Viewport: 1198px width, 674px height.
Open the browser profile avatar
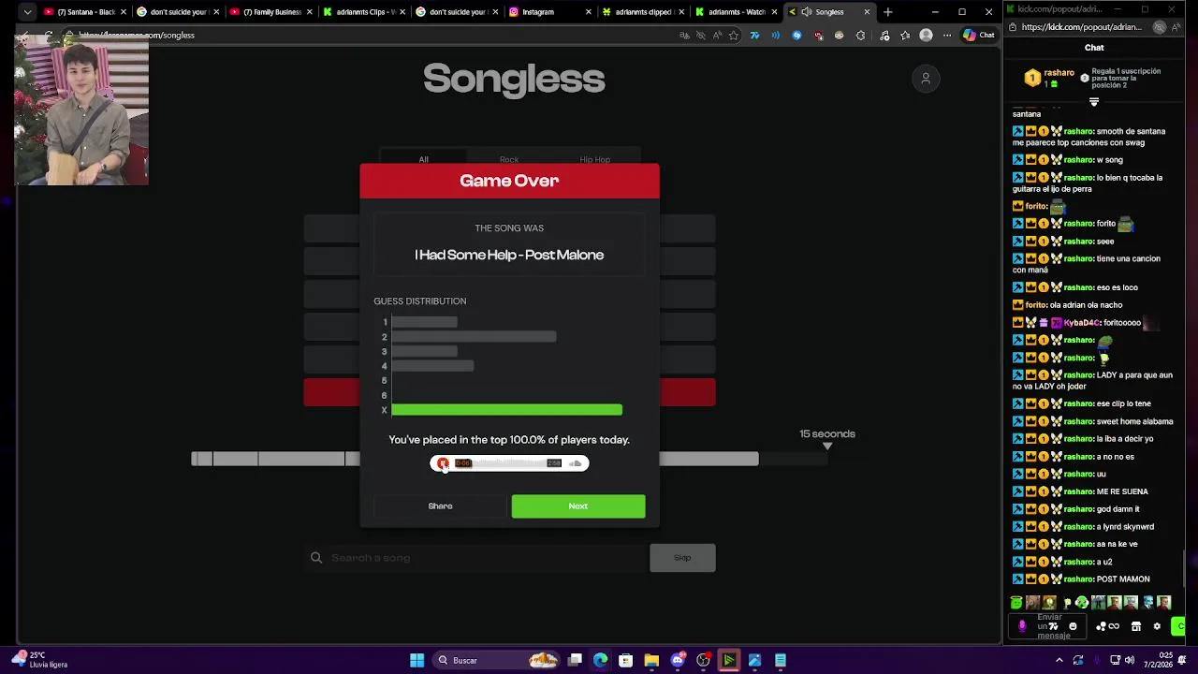point(926,36)
